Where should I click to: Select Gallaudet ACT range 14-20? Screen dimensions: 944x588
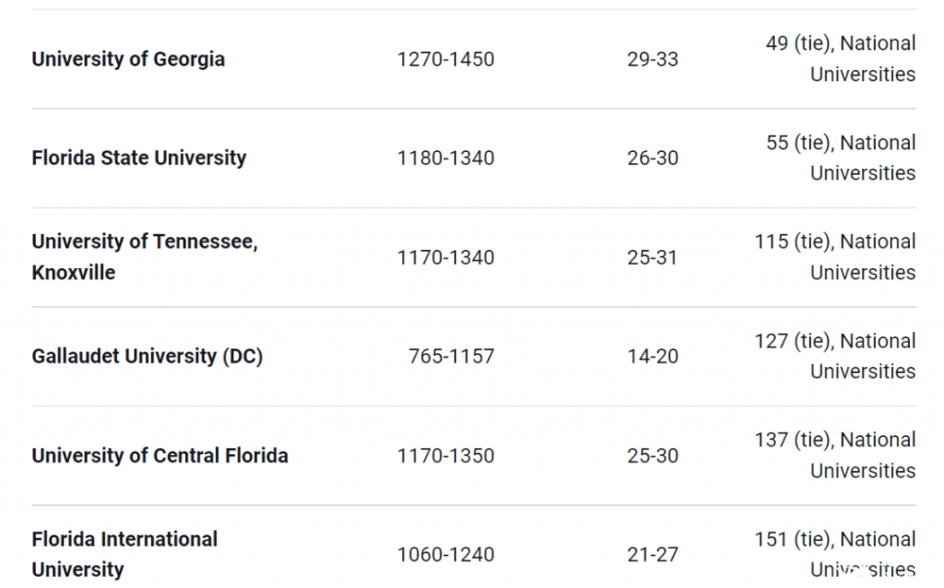653,357
